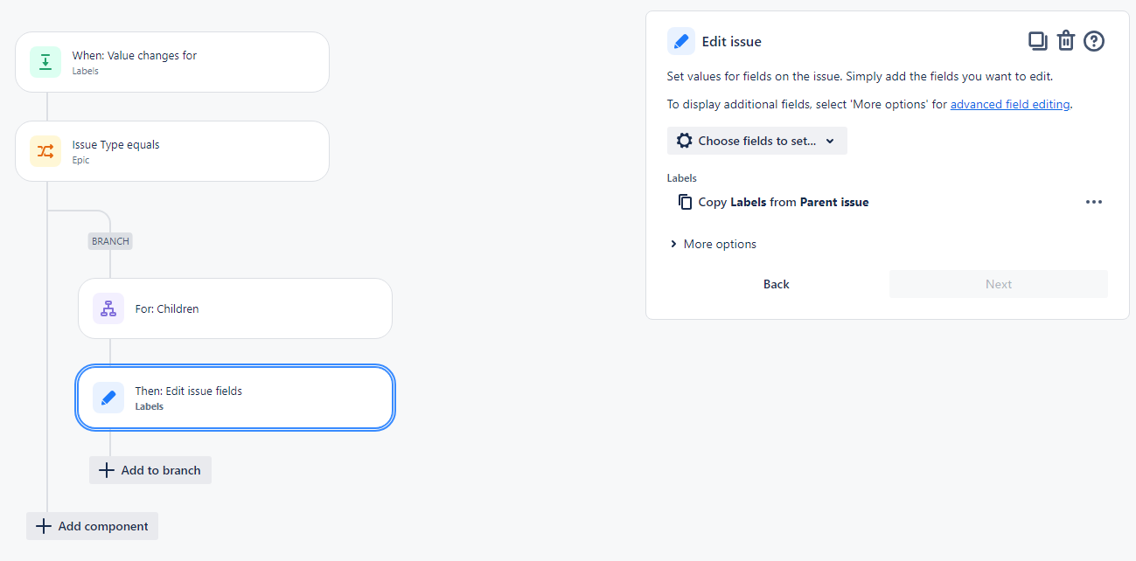This screenshot has height=561, width=1136.
Task: Click the gear icon on Choose fields button
Action: (x=684, y=140)
